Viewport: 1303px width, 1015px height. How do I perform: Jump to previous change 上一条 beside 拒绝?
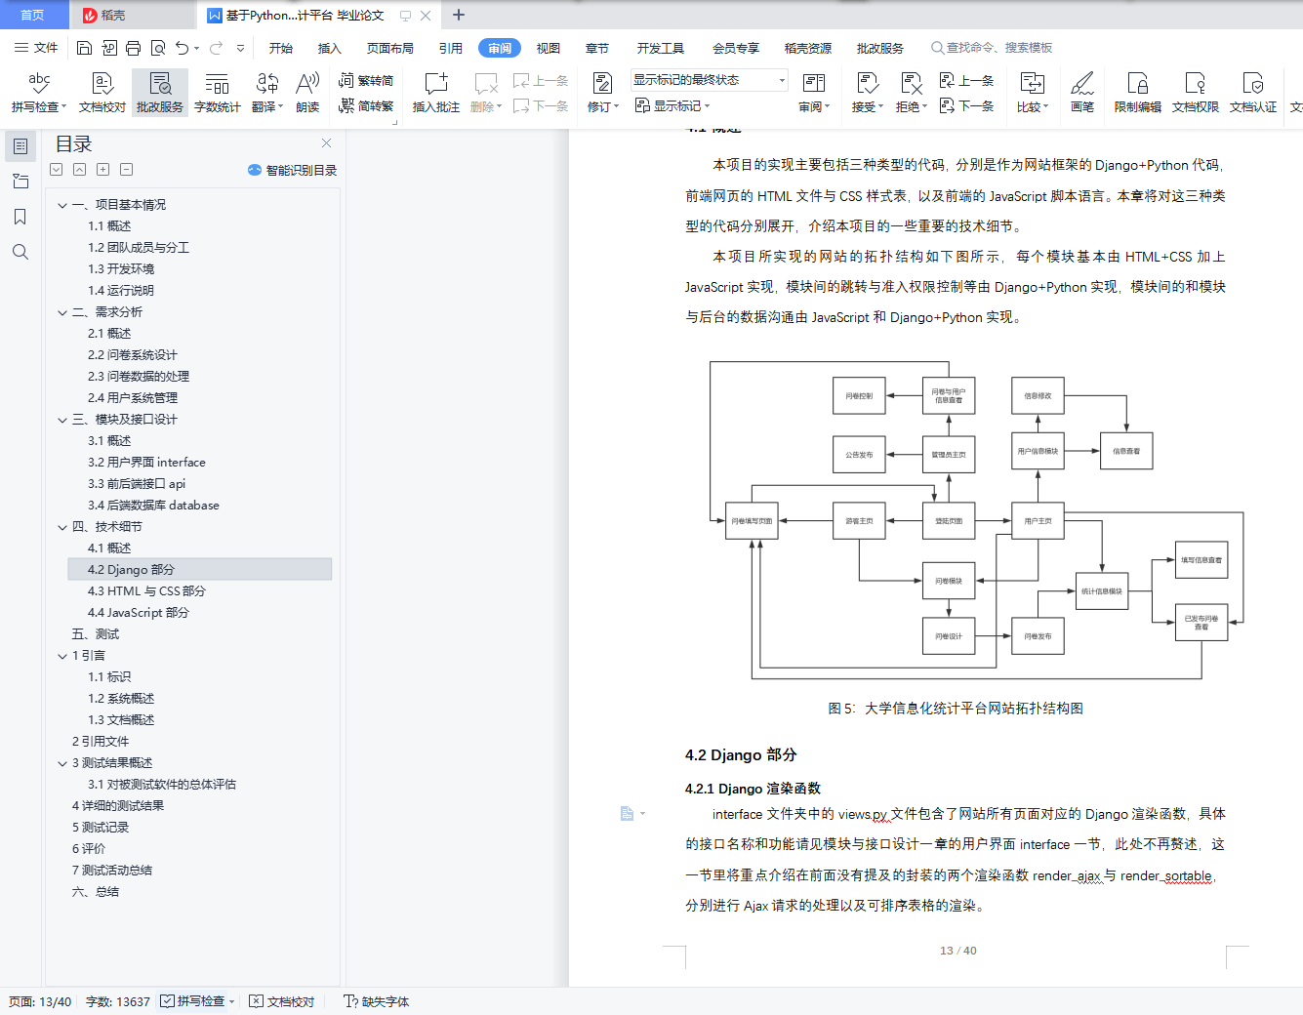click(x=966, y=80)
